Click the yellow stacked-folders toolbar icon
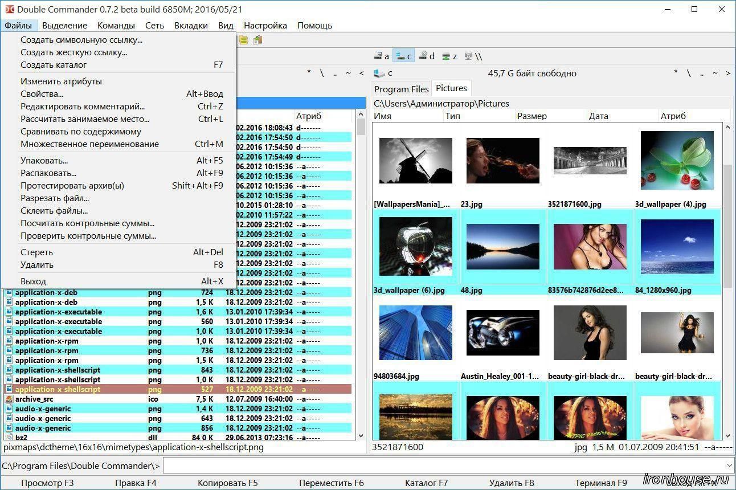Viewport: 736px width, 490px height. point(244,40)
